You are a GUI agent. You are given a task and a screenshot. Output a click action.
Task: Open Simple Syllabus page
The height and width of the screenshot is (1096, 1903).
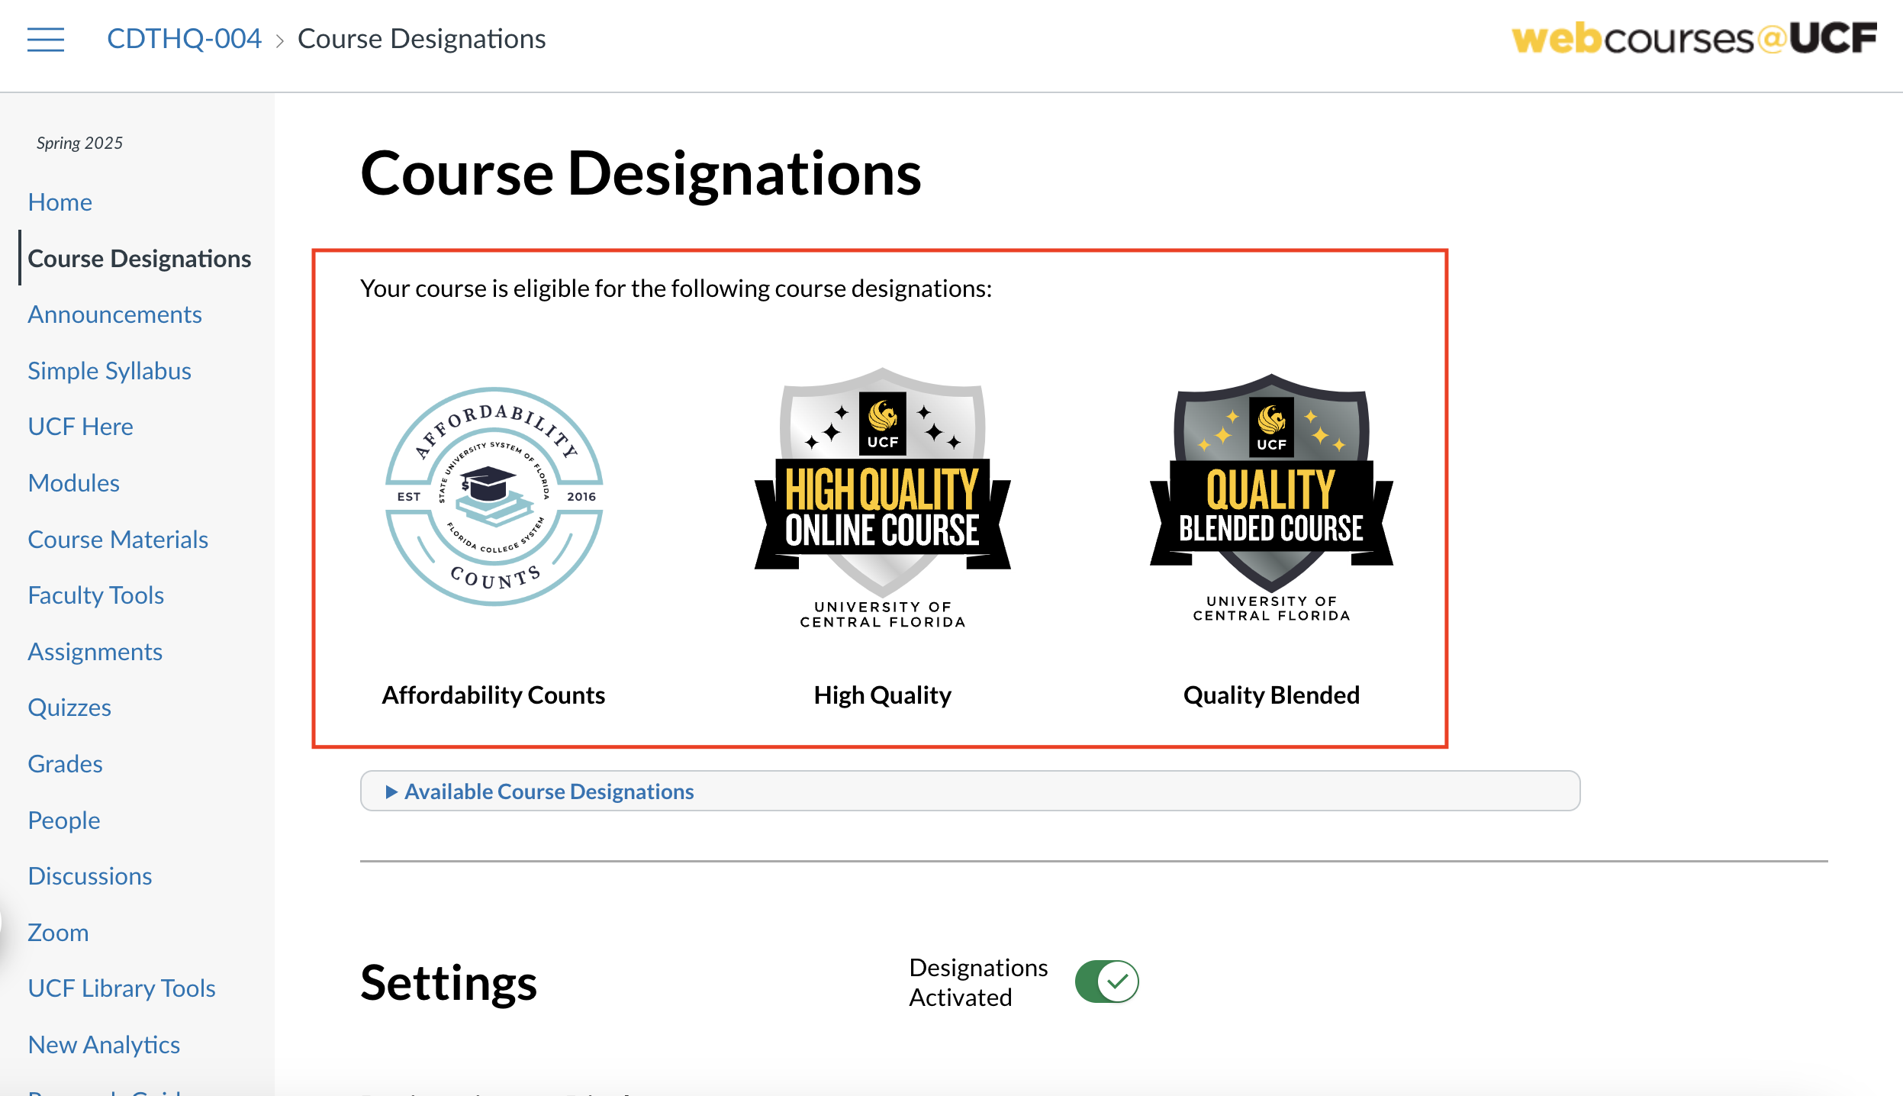[x=109, y=371]
